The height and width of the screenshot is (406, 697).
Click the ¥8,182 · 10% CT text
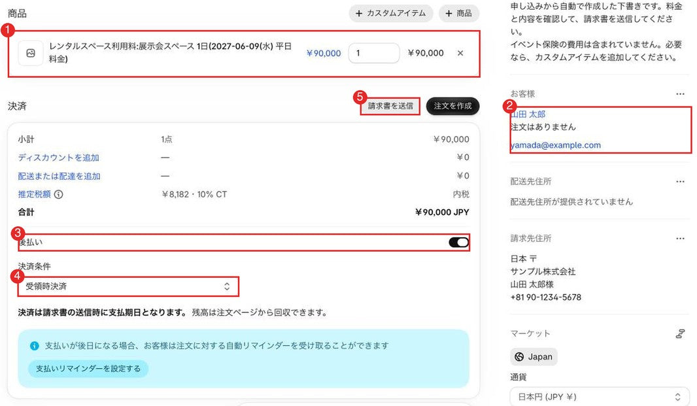[x=194, y=194]
